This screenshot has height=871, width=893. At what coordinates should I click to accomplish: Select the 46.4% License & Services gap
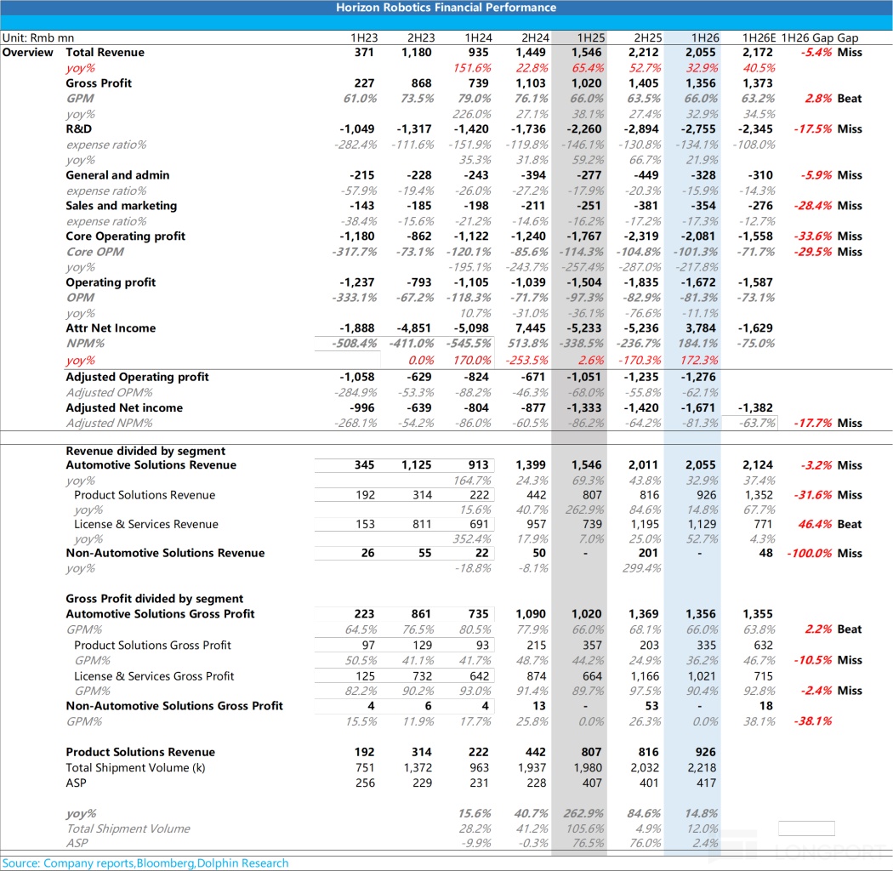pyautogui.click(x=815, y=525)
